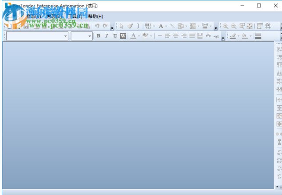The width and height of the screenshot is (282, 195).
Task: Expand the shape tool dropdown arrow
Action: [186, 26]
